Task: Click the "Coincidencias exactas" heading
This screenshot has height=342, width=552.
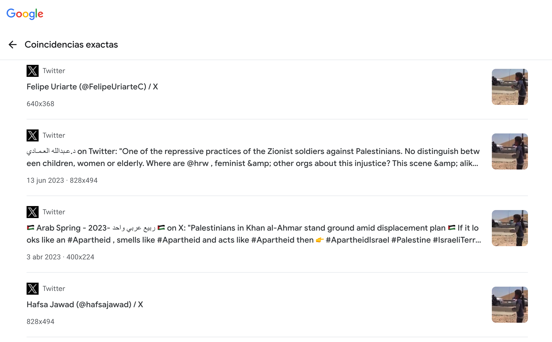Action: (x=71, y=45)
